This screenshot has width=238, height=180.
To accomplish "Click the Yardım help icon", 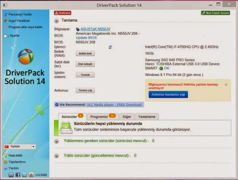I will [6, 169].
